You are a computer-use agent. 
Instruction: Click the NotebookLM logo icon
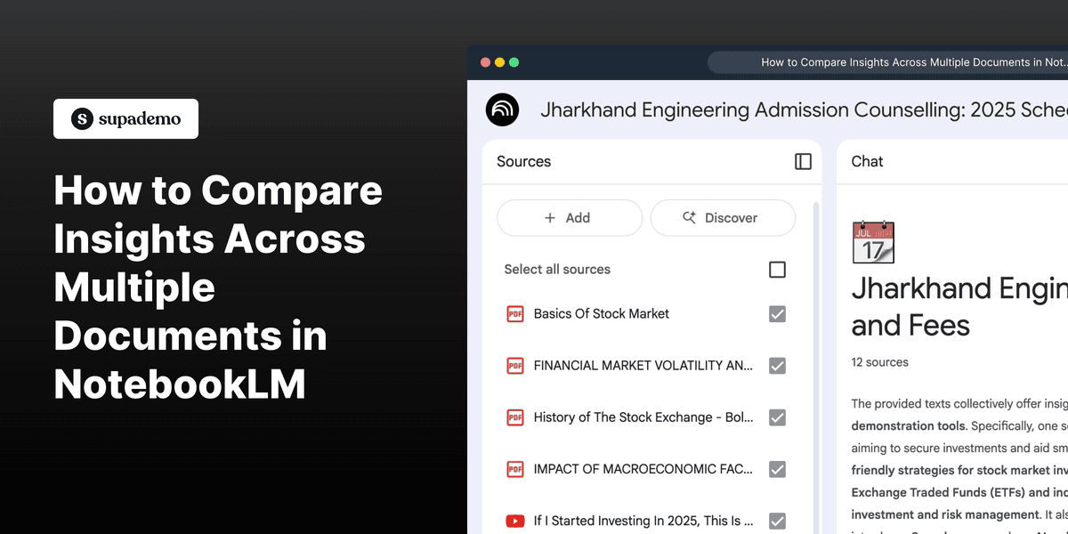(x=502, y=109)
